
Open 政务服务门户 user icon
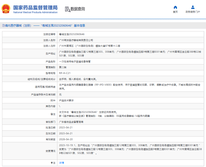193,7
